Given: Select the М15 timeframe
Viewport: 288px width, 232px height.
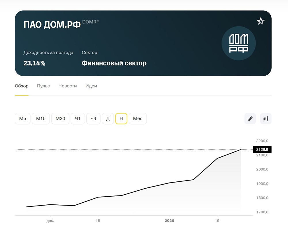Looking at the screenshot, I should 41,118.
